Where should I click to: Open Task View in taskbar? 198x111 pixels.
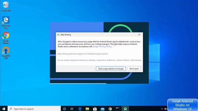click(x=72, y=109)
